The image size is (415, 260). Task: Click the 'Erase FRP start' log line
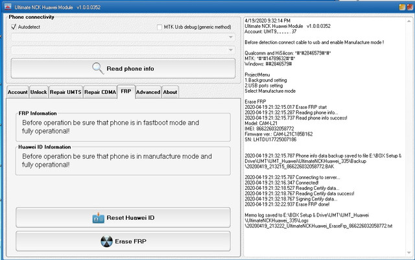(285, 107)
